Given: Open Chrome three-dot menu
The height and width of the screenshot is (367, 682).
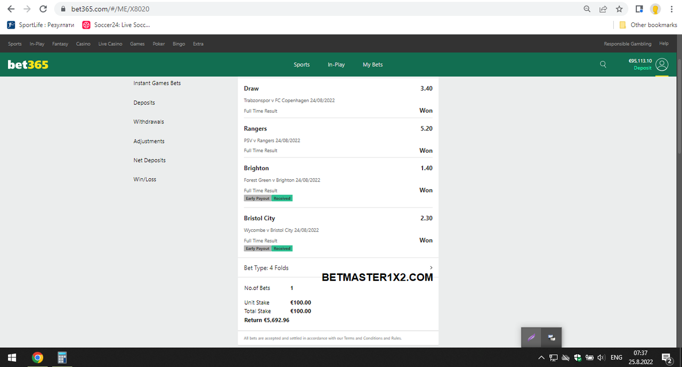Looking at the screenshot, I should click(672, 9).
